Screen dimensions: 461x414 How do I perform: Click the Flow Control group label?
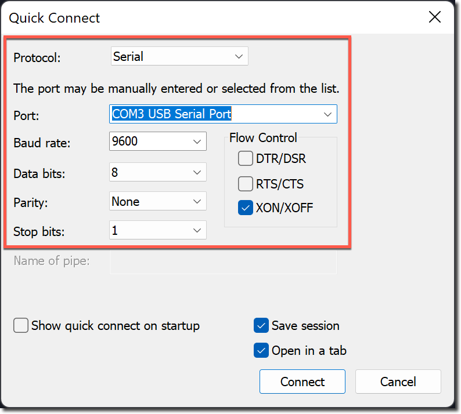(263, 138)
